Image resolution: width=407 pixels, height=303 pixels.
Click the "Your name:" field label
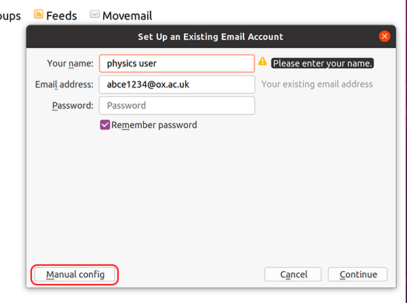coord(70,64)
